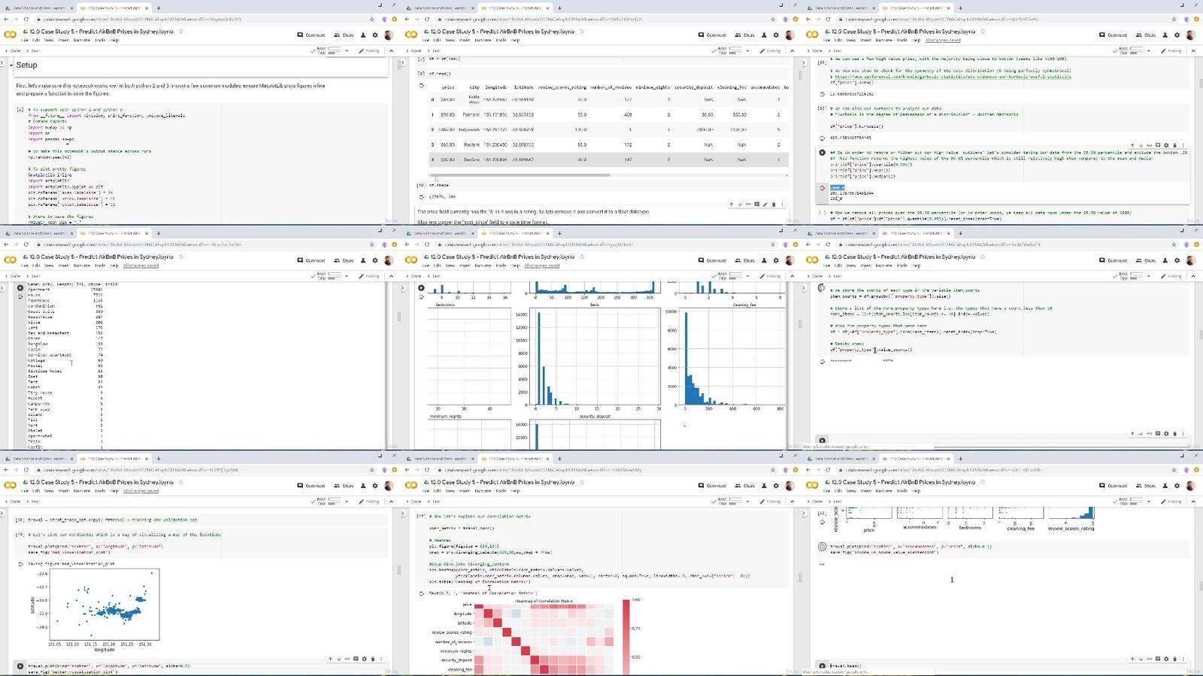Click the horizontal scrollbar under the df.head table

[519, 175]
